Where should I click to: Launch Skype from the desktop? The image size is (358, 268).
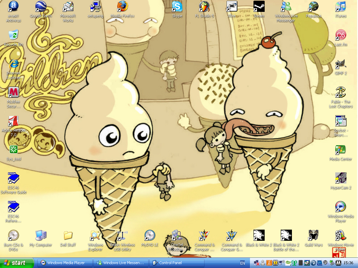click(x=177, y=9)
